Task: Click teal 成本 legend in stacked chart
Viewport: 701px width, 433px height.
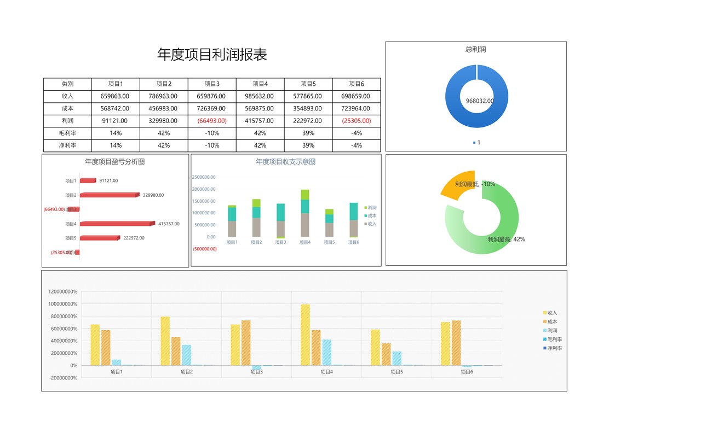Action: click(x=370, y=216)
